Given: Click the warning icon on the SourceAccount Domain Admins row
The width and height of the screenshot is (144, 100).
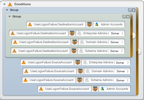Looking at the screenshot, I should pyautogui.click(x=26, y=71).
